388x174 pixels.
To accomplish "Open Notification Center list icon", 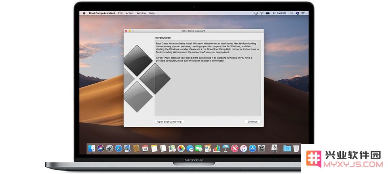I will [304, 13].
